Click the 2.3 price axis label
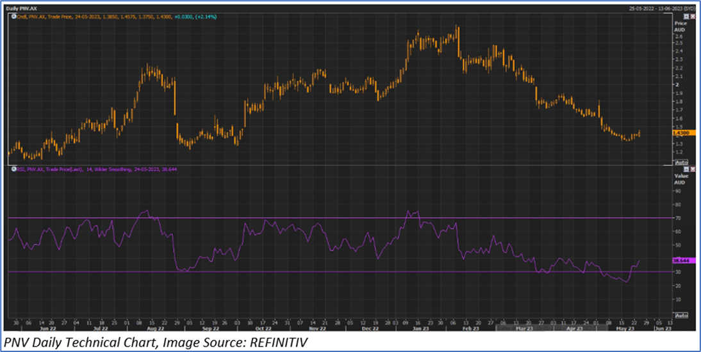Image resolution: width=701 pixels, height=352 pixels. point(679,60)
